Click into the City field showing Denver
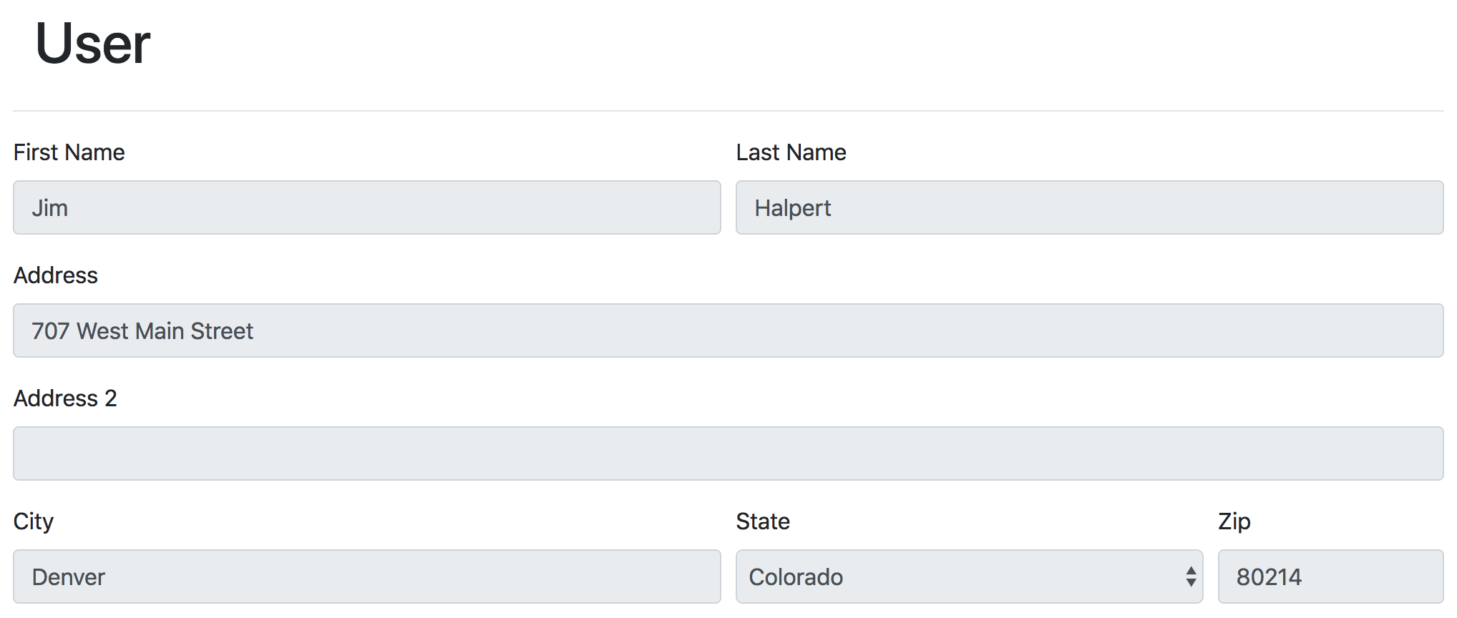The width and height of the screenshot is (1457, 618). (366, 577)
